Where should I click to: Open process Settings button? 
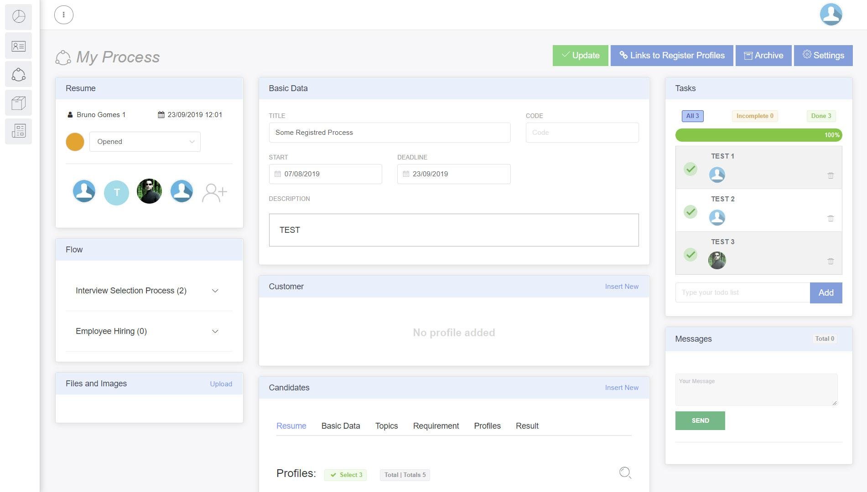(x=823, y=56)
